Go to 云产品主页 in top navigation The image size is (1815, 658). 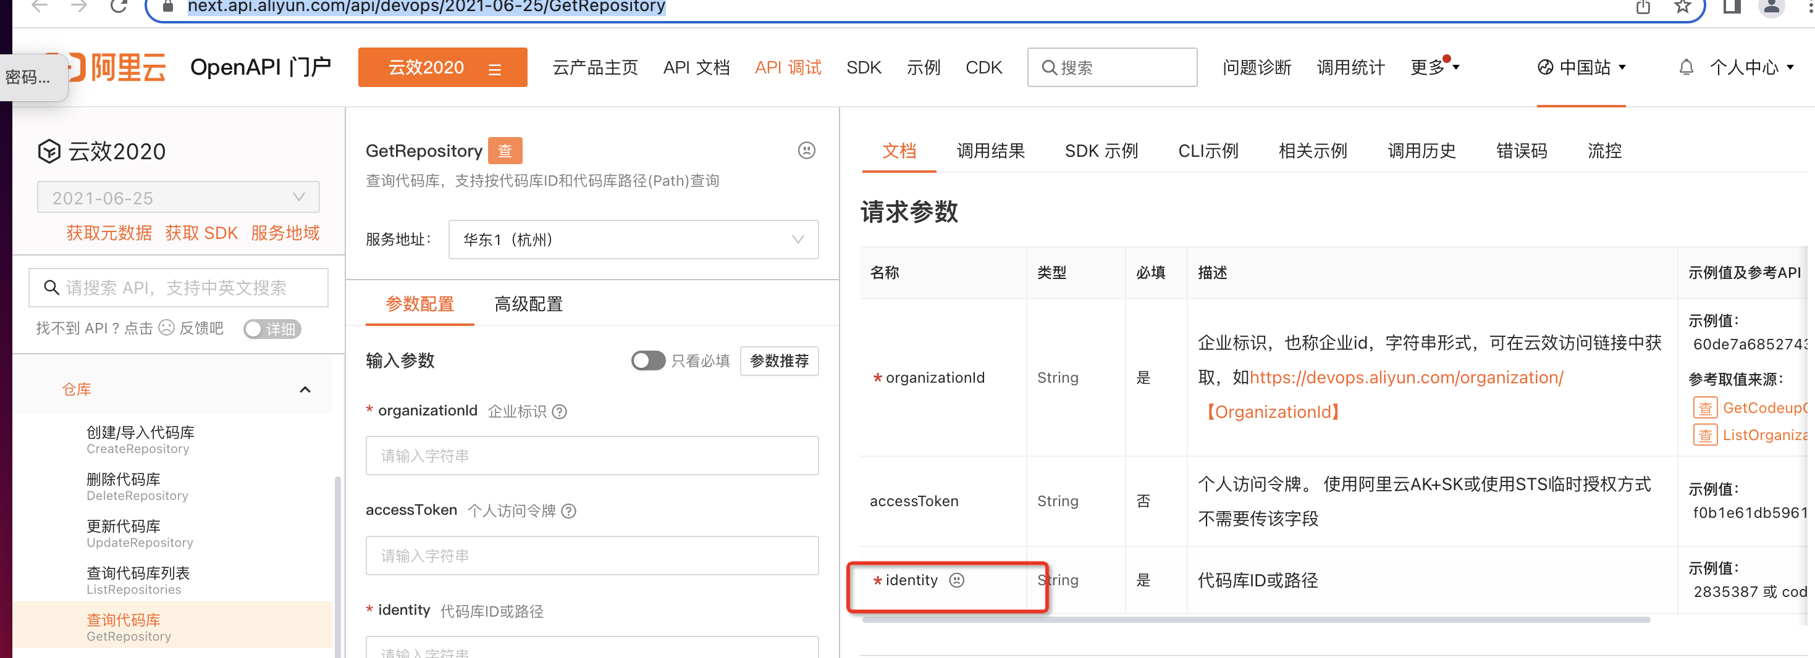596,67
